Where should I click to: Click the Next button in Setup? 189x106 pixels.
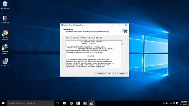point(111,74)
